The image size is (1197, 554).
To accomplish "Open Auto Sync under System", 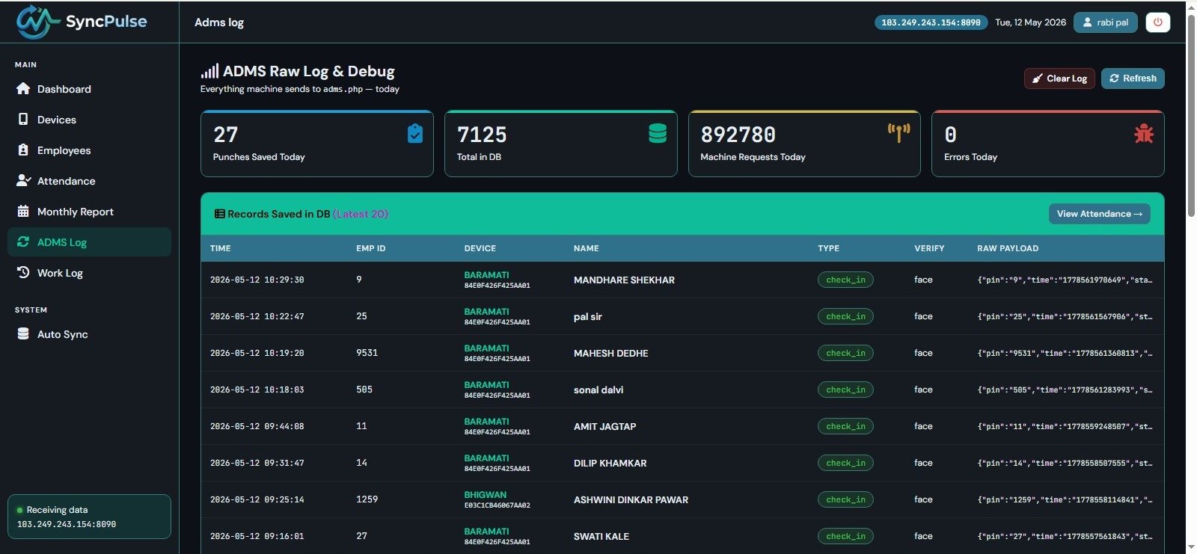I will click(x=90, y=333).
